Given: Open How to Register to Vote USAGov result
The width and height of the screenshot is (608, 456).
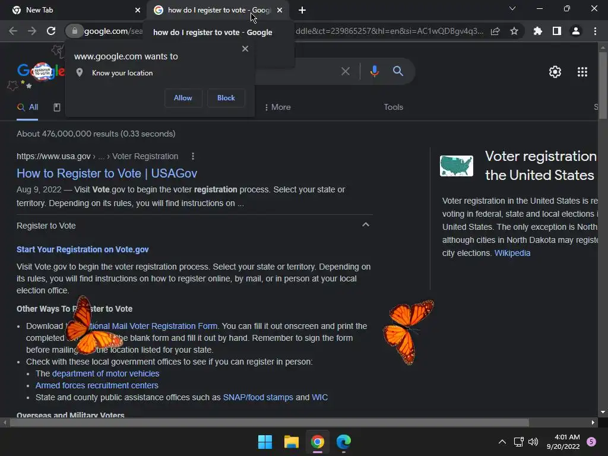Looking at the screenshot, I should click(x=107, y=173).
